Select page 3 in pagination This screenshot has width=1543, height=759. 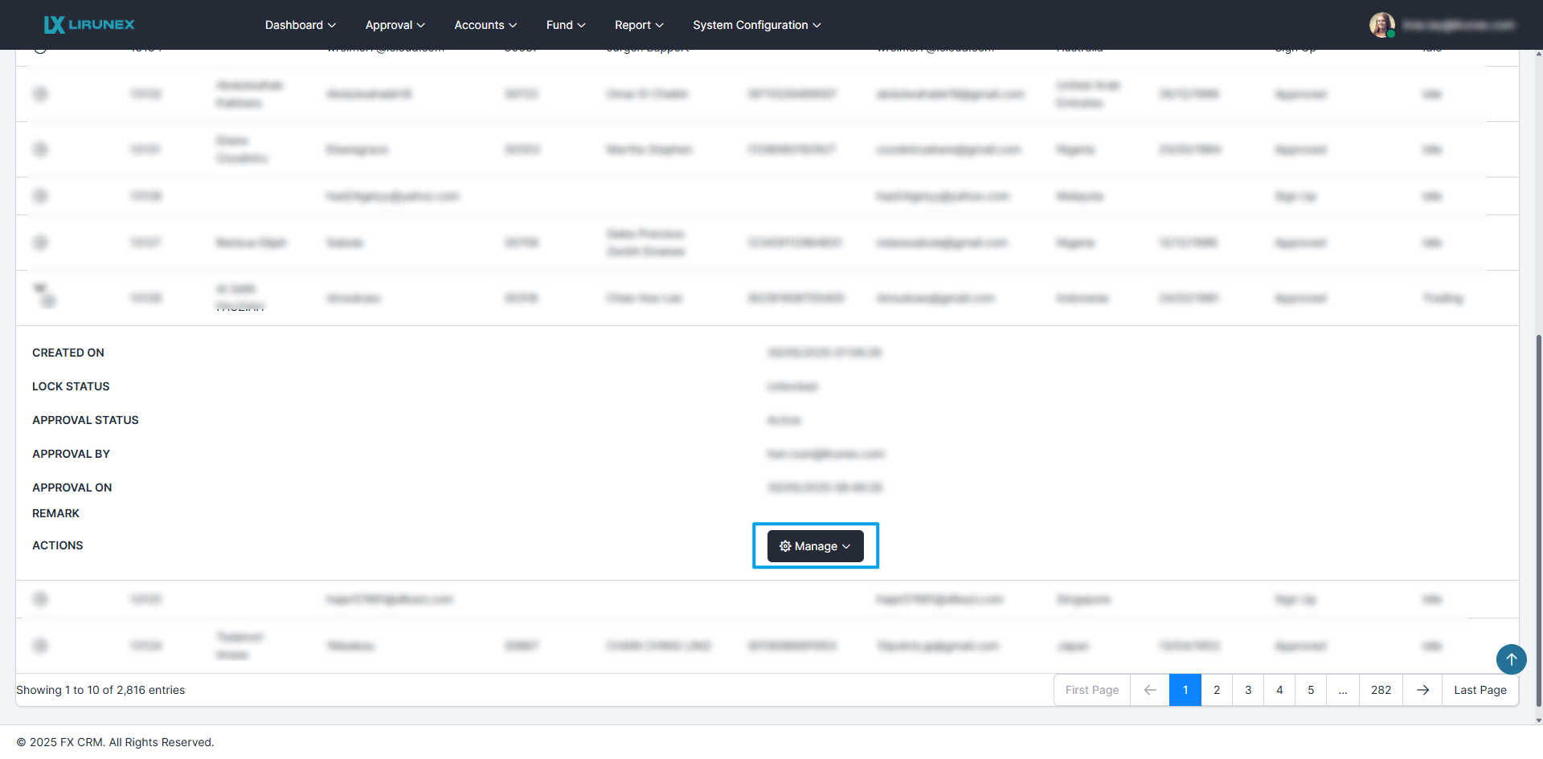pos(1248,690)
